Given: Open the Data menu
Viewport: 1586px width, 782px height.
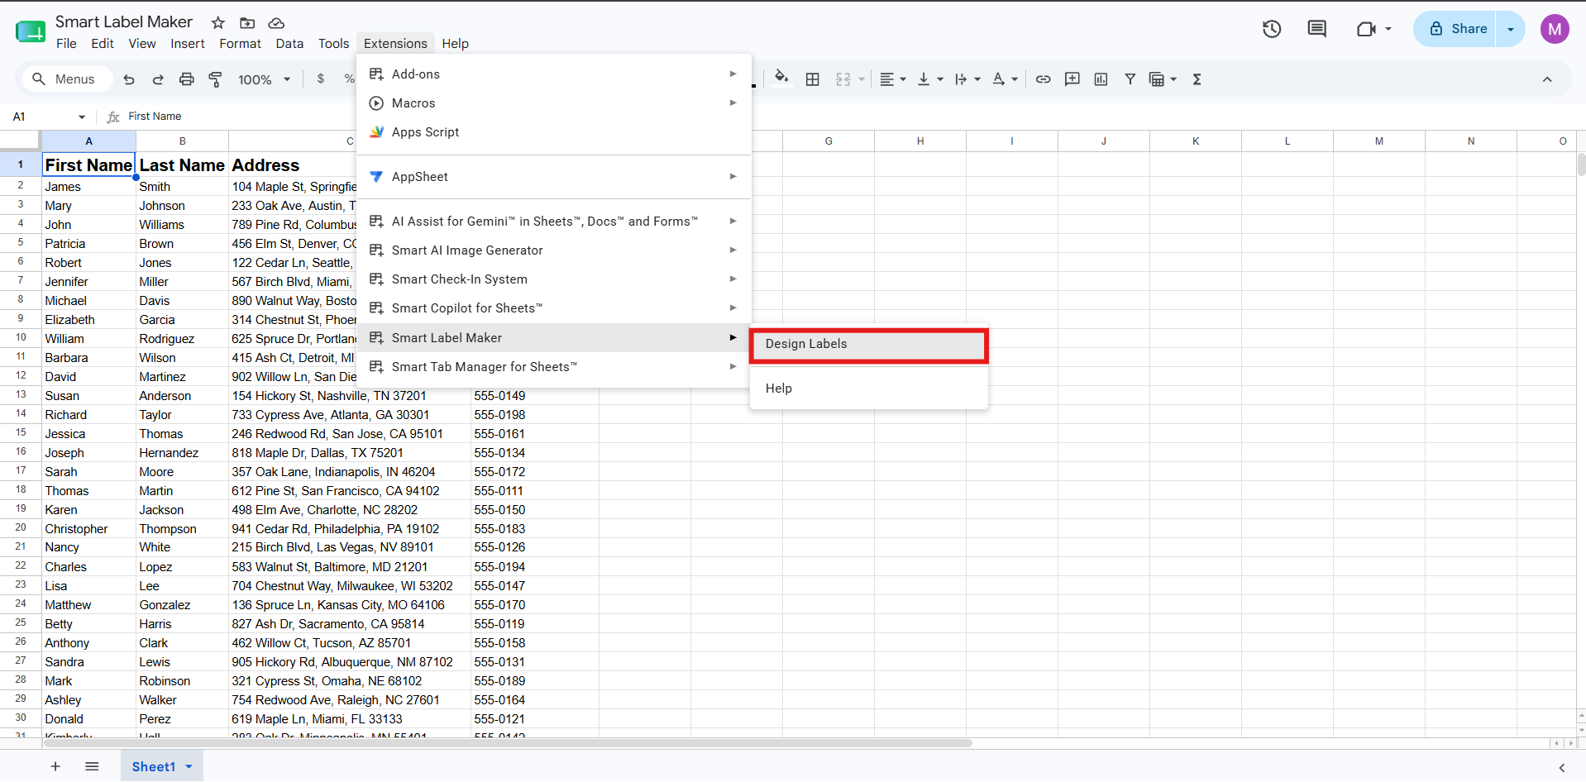Looking at the screenshot, I should 289,44.
